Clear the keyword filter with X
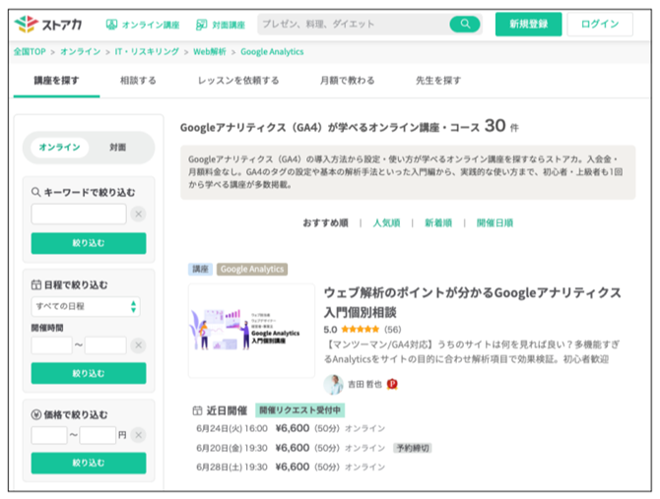The image size is (660, 499). (138, 214)
